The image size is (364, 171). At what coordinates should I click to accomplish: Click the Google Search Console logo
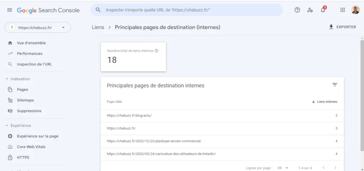[x=48, y=10]
